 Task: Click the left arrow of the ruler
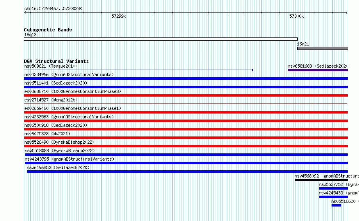point(25,13)
